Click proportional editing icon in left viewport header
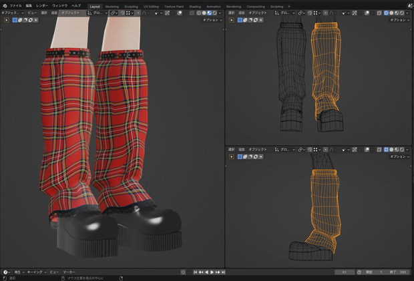 (x=138, y=13)
